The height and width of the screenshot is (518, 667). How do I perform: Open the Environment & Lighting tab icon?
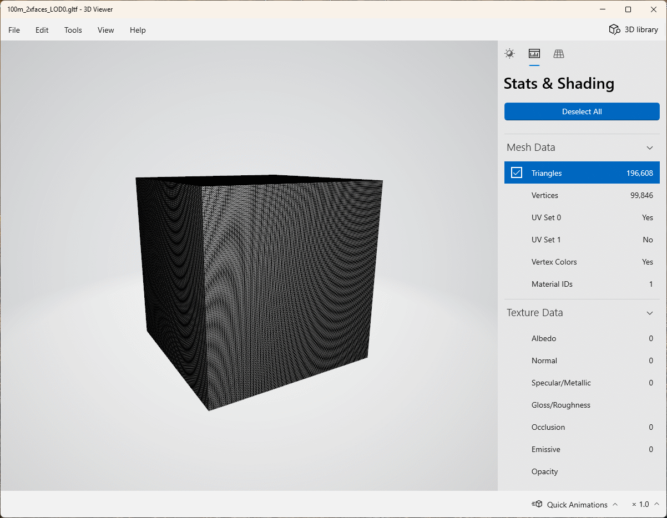509,54
